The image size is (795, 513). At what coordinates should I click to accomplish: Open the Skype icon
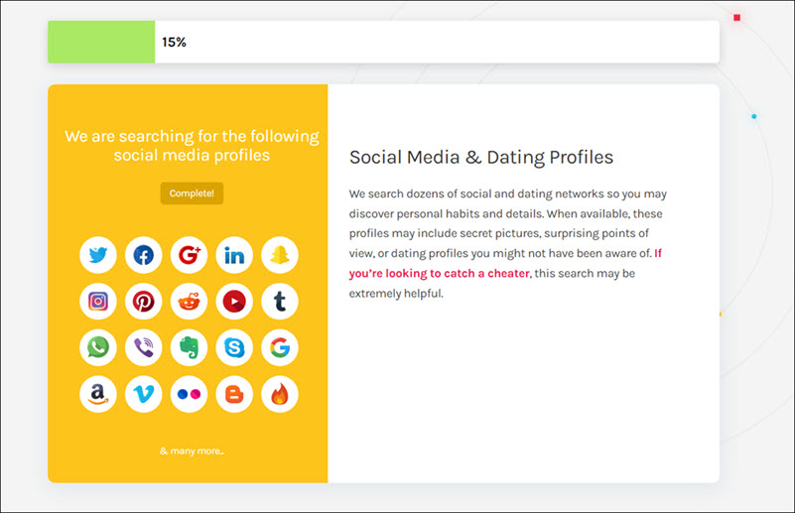[x=234, y=347]
